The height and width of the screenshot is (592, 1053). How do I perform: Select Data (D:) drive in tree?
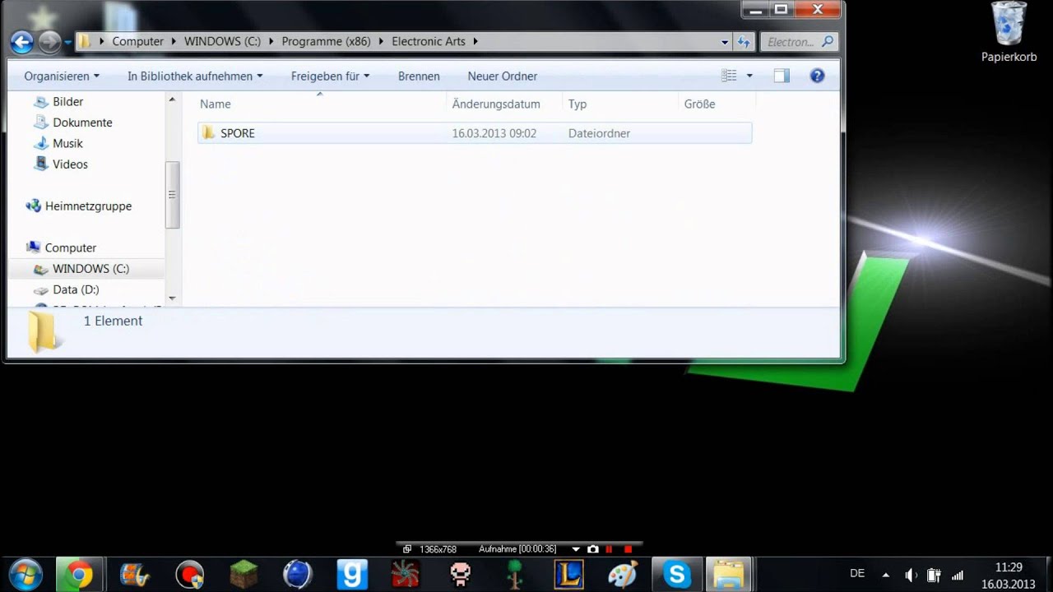tap(76, 289)
